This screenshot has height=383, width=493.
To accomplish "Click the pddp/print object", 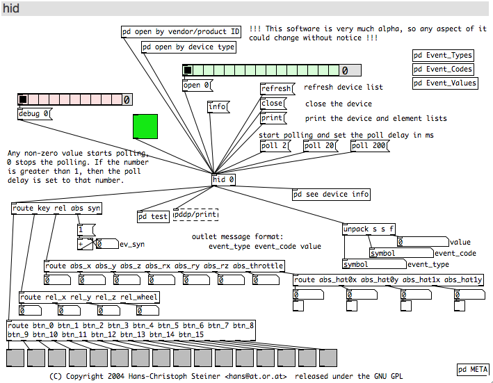I will pyautogui.click(x=195, y=215).
